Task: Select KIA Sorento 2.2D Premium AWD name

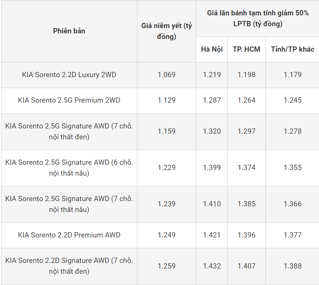Action: click(x=69, y=235)
